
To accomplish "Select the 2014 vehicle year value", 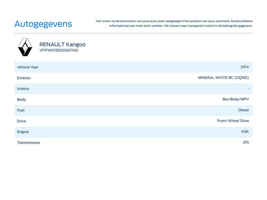I will pos(244,67).
